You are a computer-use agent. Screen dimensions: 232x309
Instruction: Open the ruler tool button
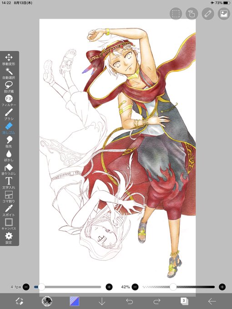pos(208,14)
